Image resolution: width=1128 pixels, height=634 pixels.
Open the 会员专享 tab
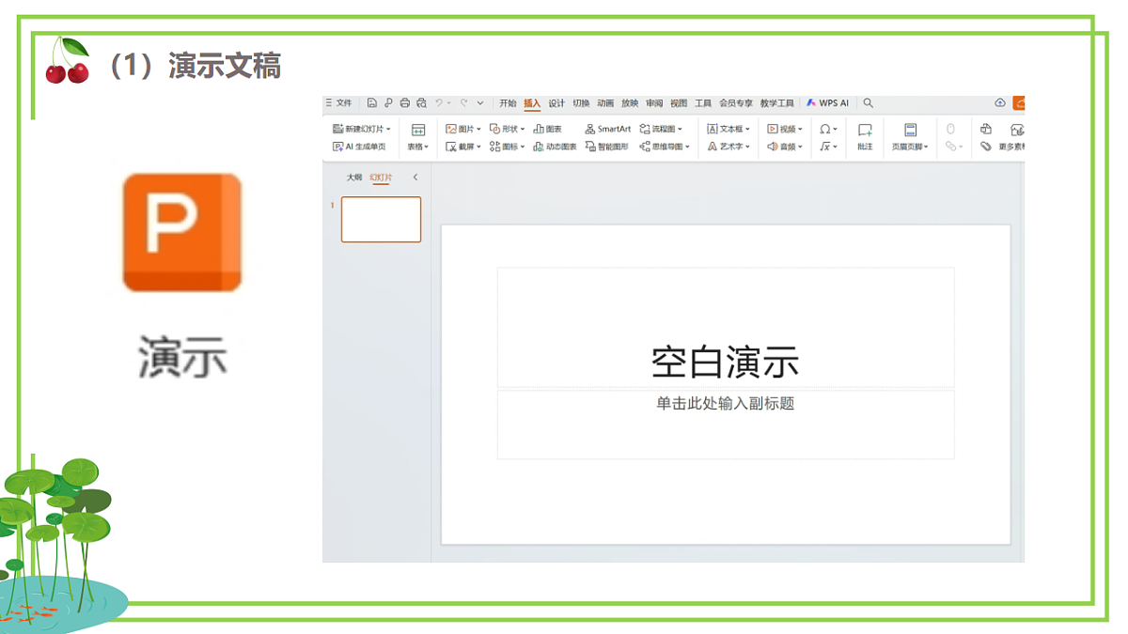[736, 103]
